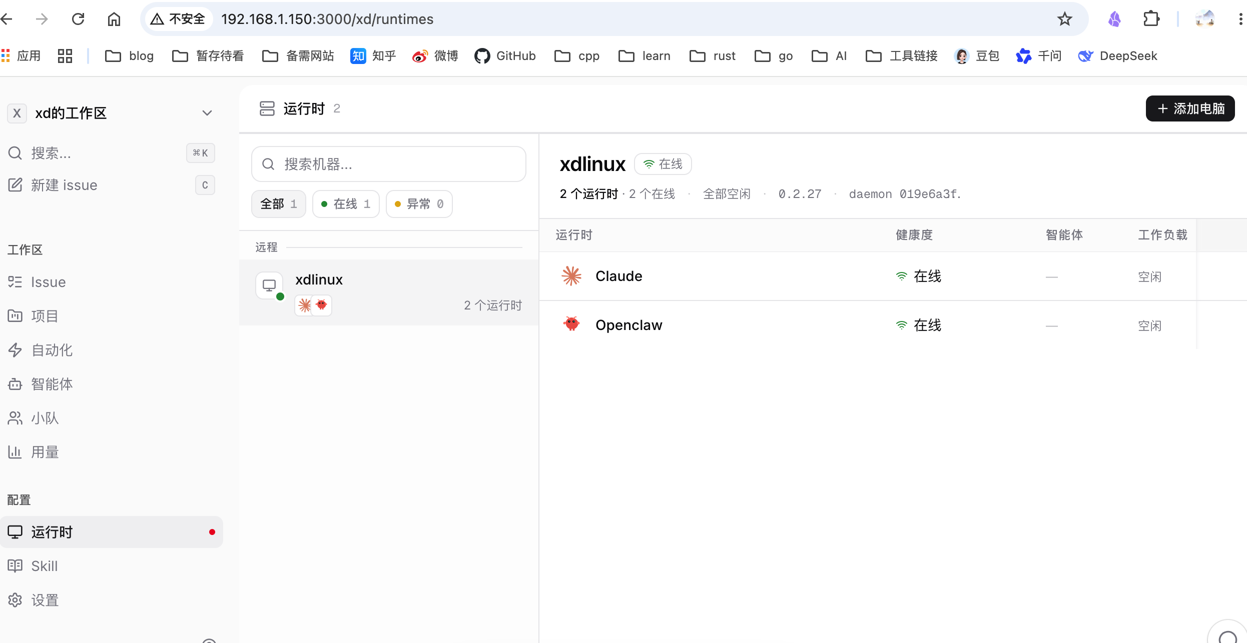Open the GitHub bookmark
The image size is (1247, 643).
(x=505, y=56)
